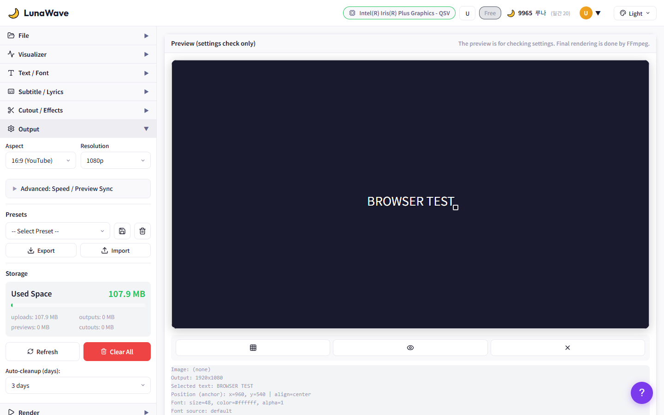Open the Aspect 16:9 (YouTube) dropdown
Viewport: 664px width, 415px height.
pyautogui.click(x=41, y=160)
